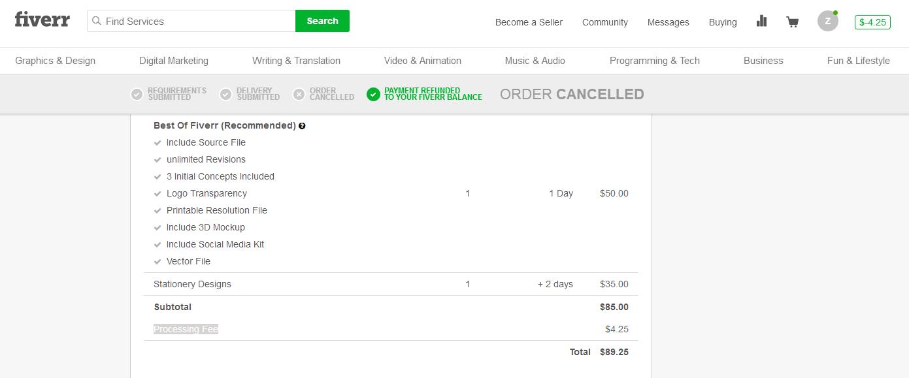Open the shopping cart icon
The width and height of the screenshot is (909, 378).
pos(793,22)
